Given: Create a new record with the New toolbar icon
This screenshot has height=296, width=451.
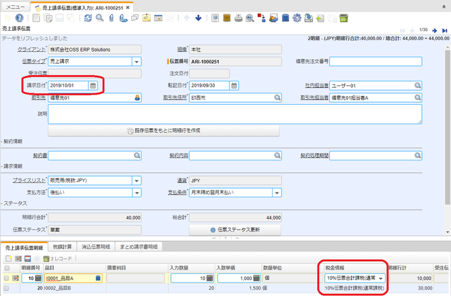Looking at the screenshot, I should pyautogui.click(x=36, y=18).
